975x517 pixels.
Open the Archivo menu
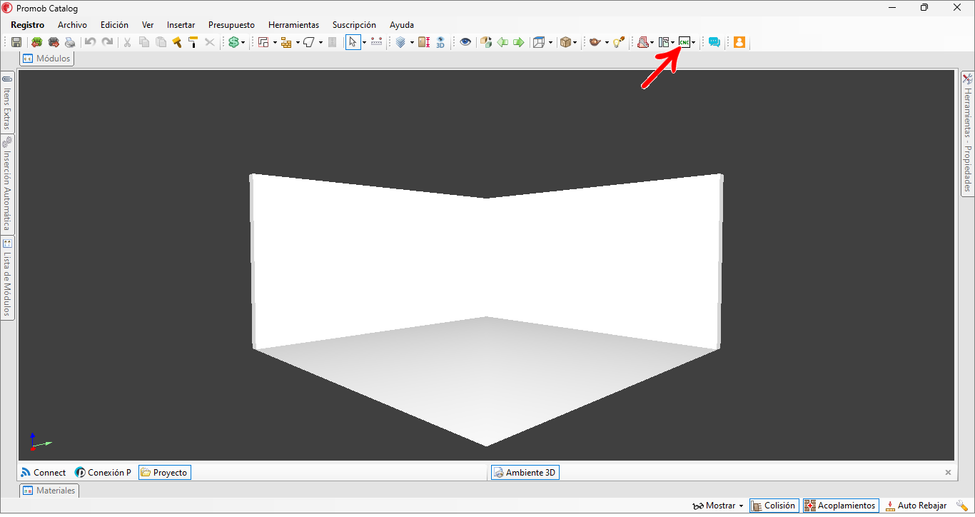pyautogui.click(x=72, y=25)
